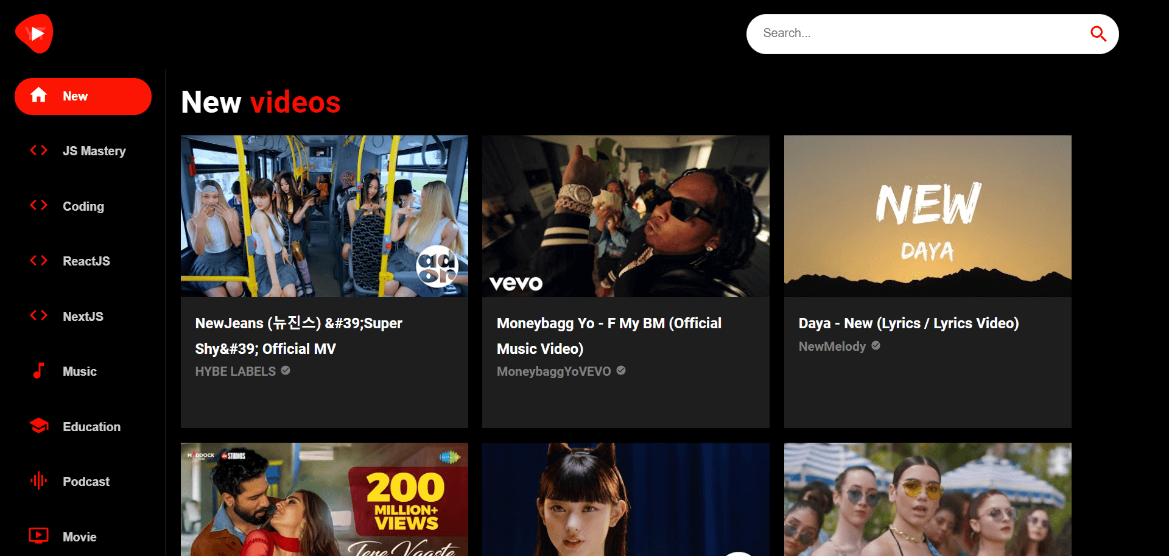Click verified checkmark next to MoneybaggYoVEVO
The height and width of the screenshot is (556, 1169).
(x=621, y=370)
